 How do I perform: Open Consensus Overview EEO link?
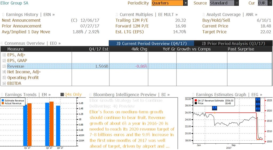click(x=33, y=43)
